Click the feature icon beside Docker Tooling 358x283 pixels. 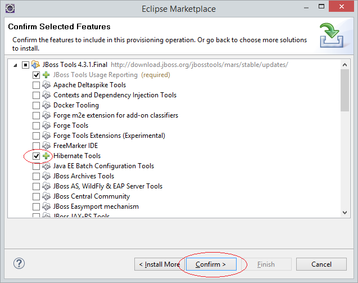click(46, 105)
